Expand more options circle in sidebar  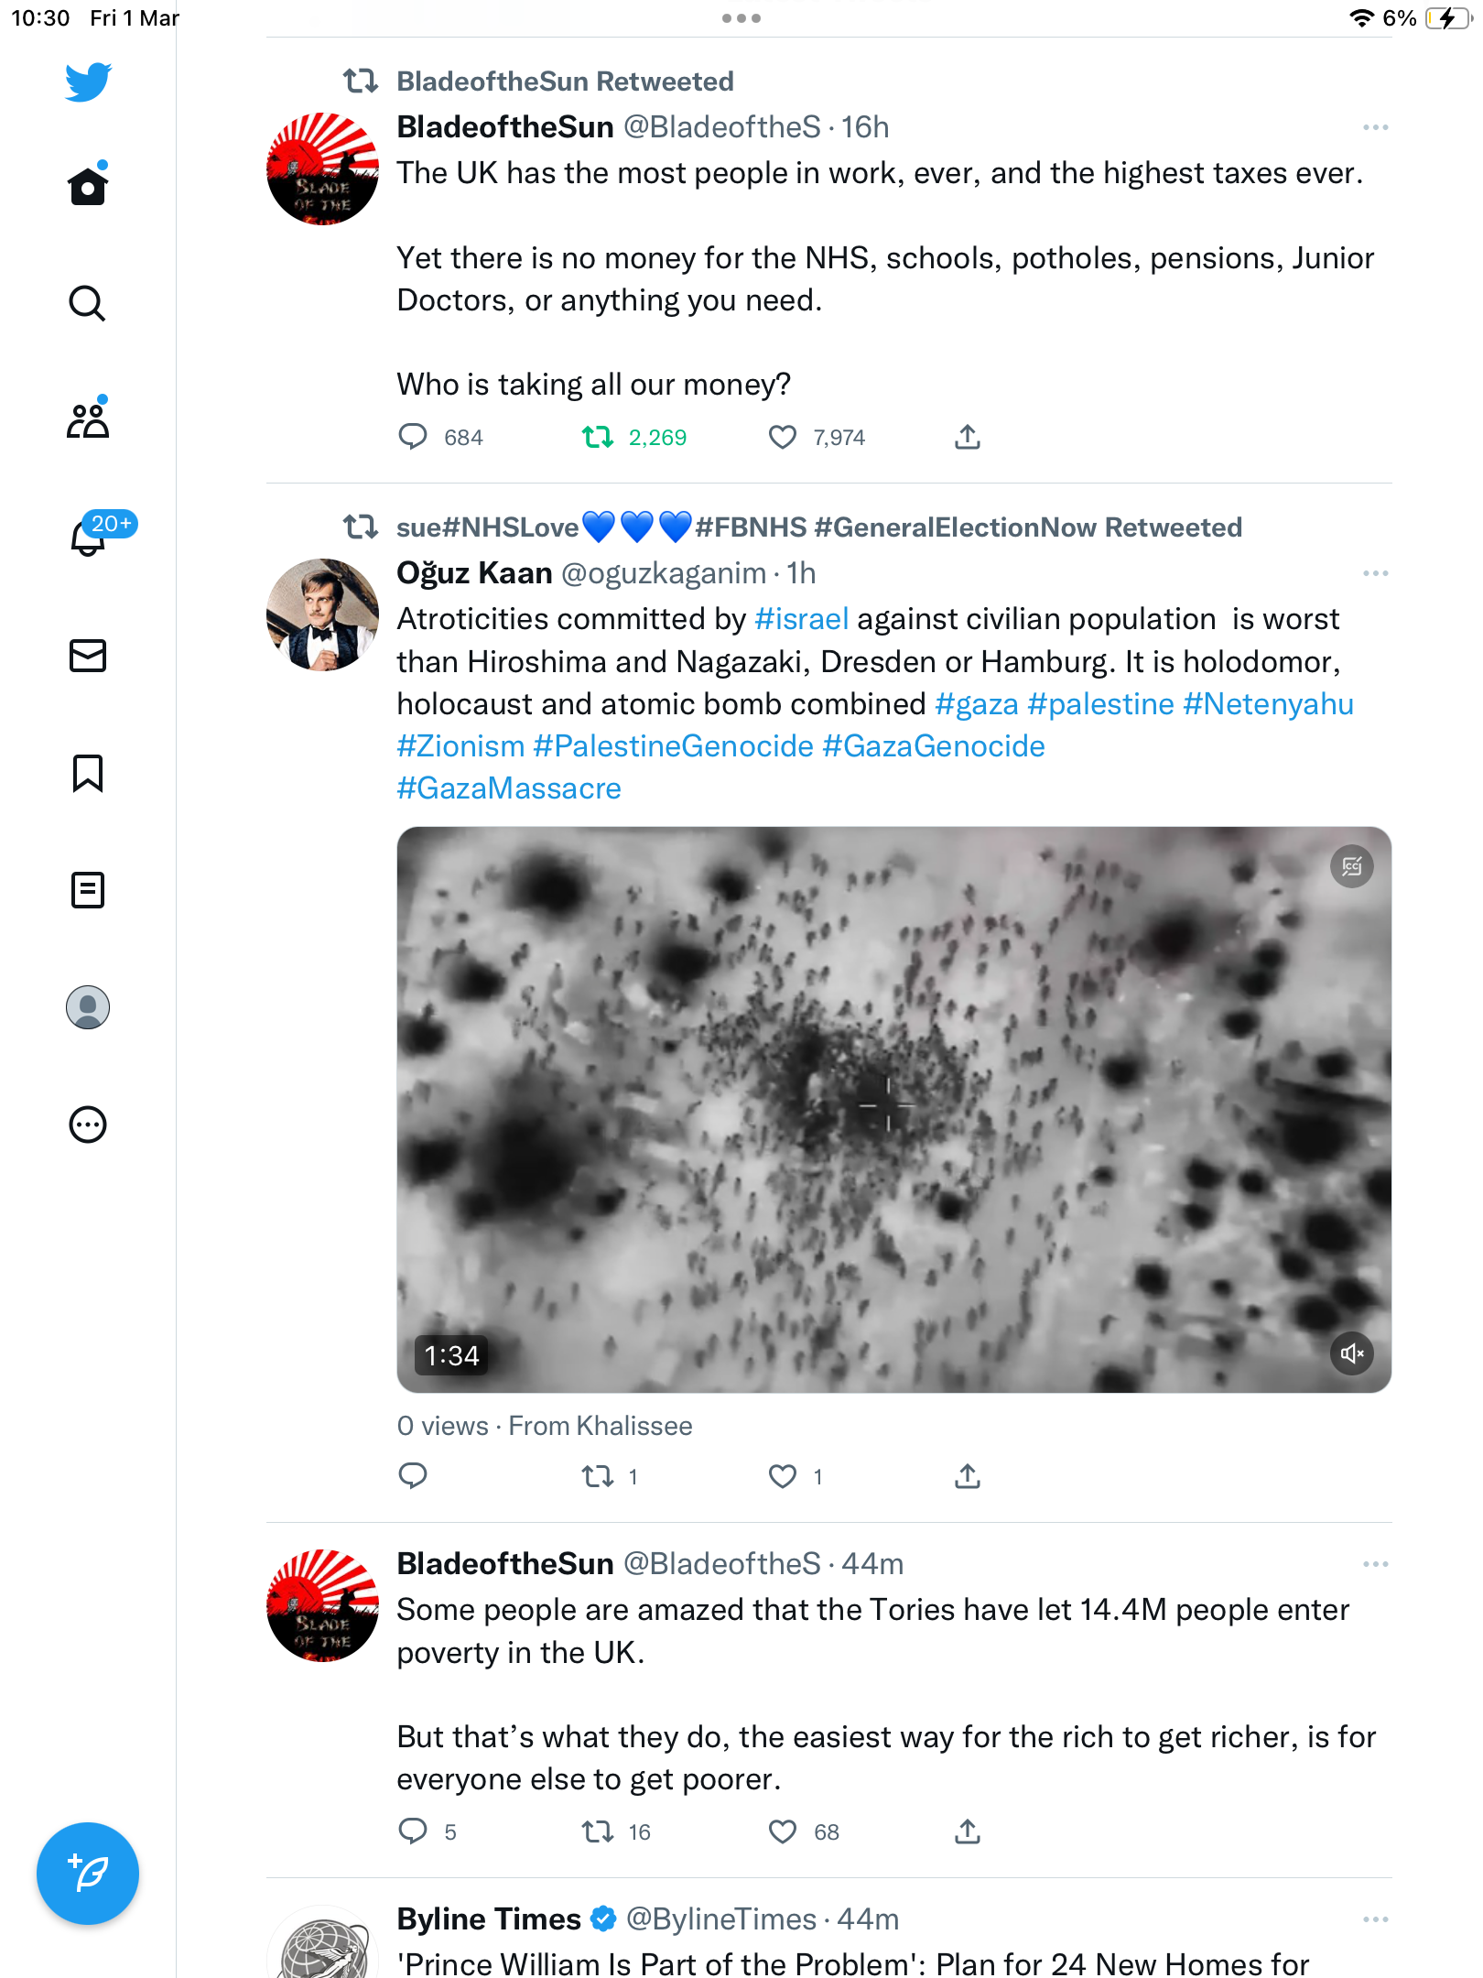tap(88, 1125)
